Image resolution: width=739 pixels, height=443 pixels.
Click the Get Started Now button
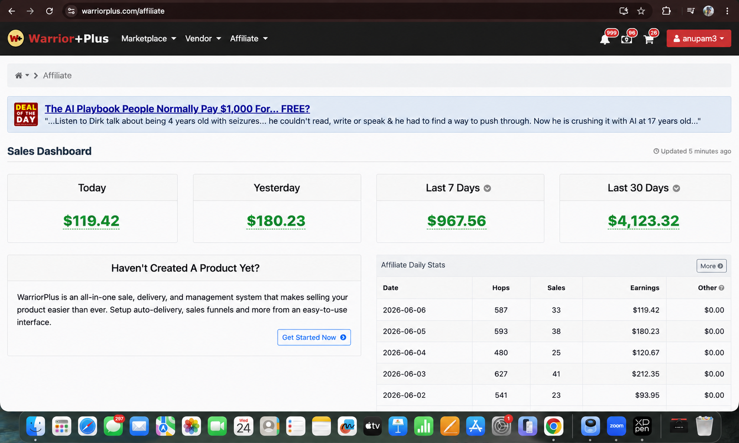coord(314,338)
